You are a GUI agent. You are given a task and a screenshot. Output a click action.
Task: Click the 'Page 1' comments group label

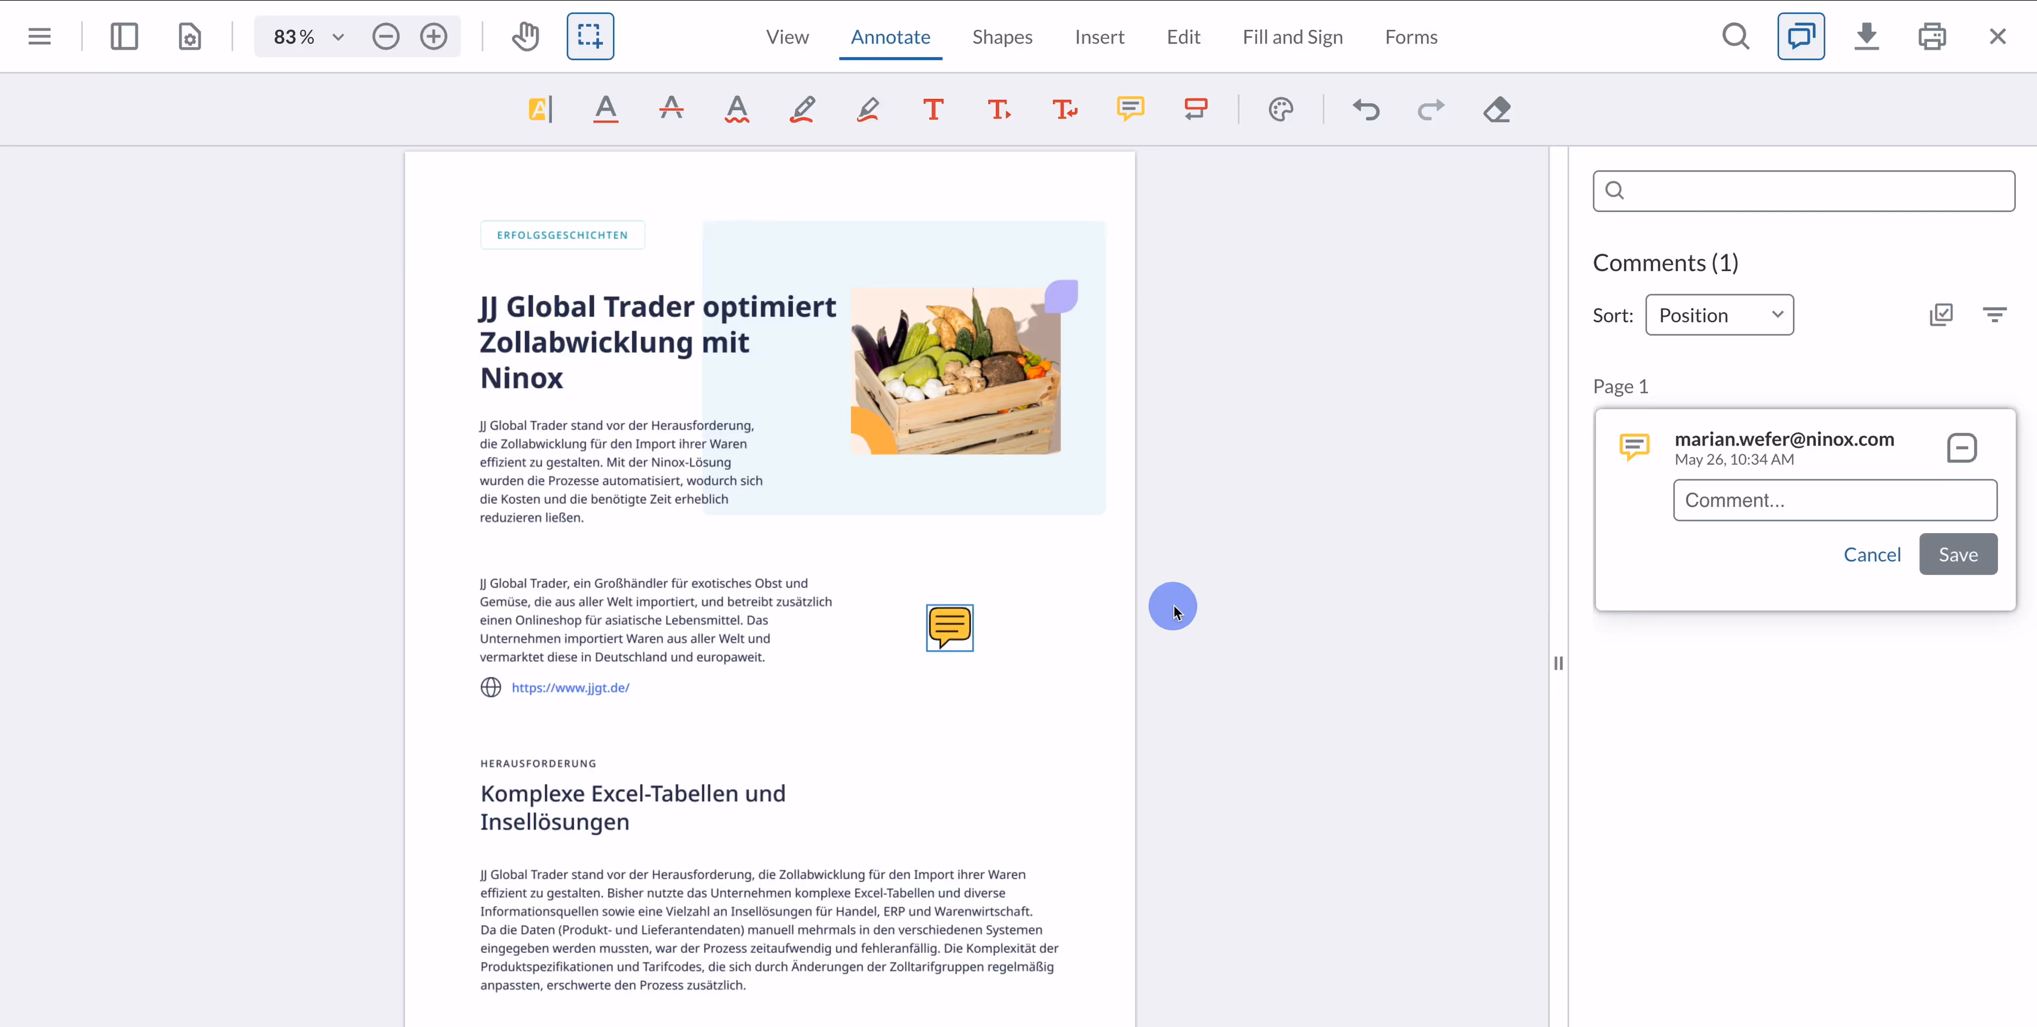[1620, 386]
